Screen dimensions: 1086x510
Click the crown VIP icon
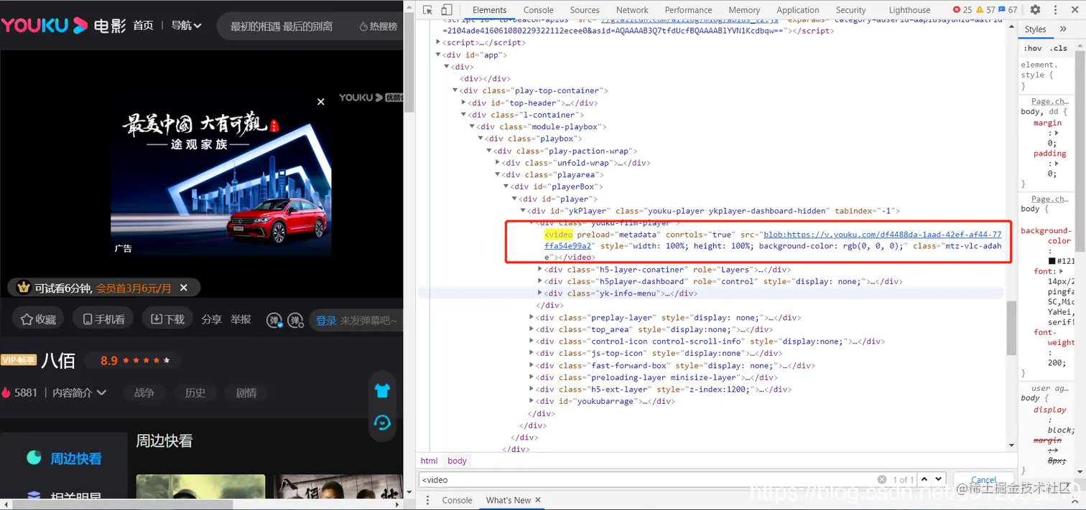point(24,288)
